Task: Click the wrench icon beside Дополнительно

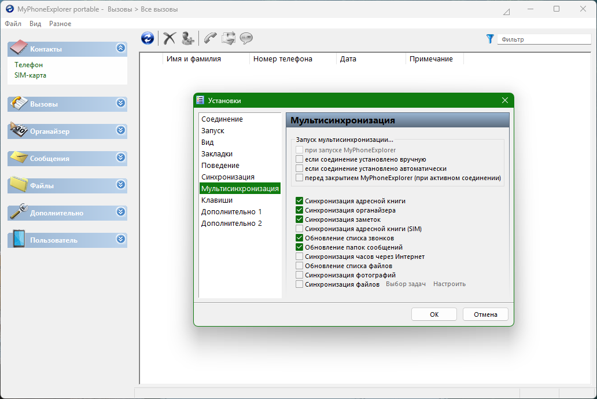Action: (19, 211)
